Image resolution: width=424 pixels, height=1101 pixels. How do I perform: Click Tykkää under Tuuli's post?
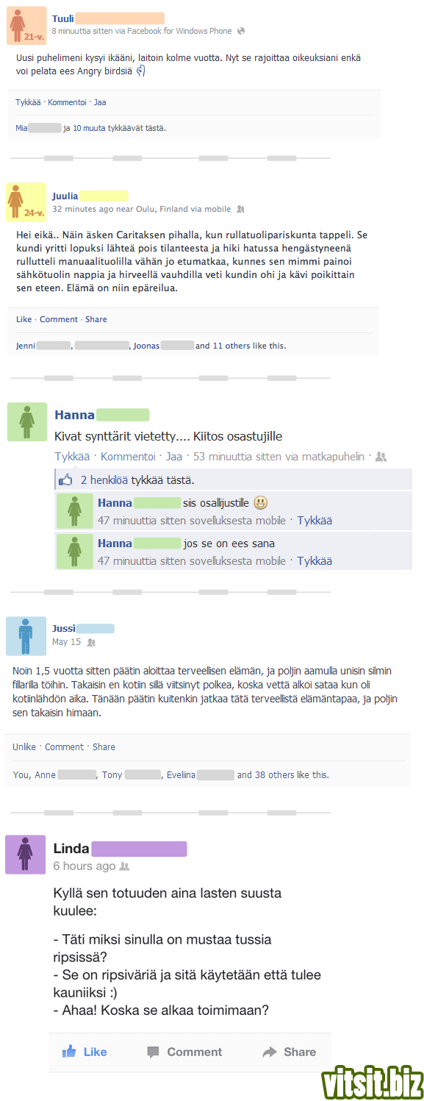tap(28, 102)
